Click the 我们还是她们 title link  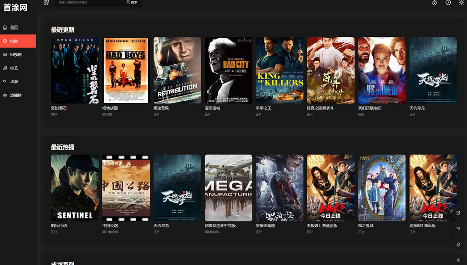[370, 108]
